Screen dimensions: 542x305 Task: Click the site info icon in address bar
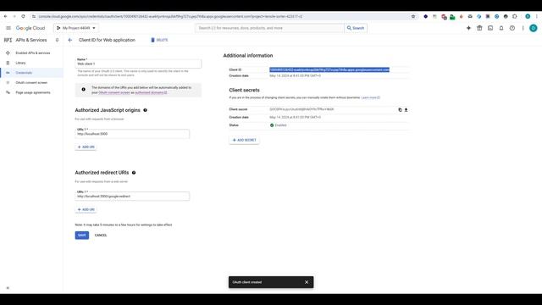pos(34,16)
